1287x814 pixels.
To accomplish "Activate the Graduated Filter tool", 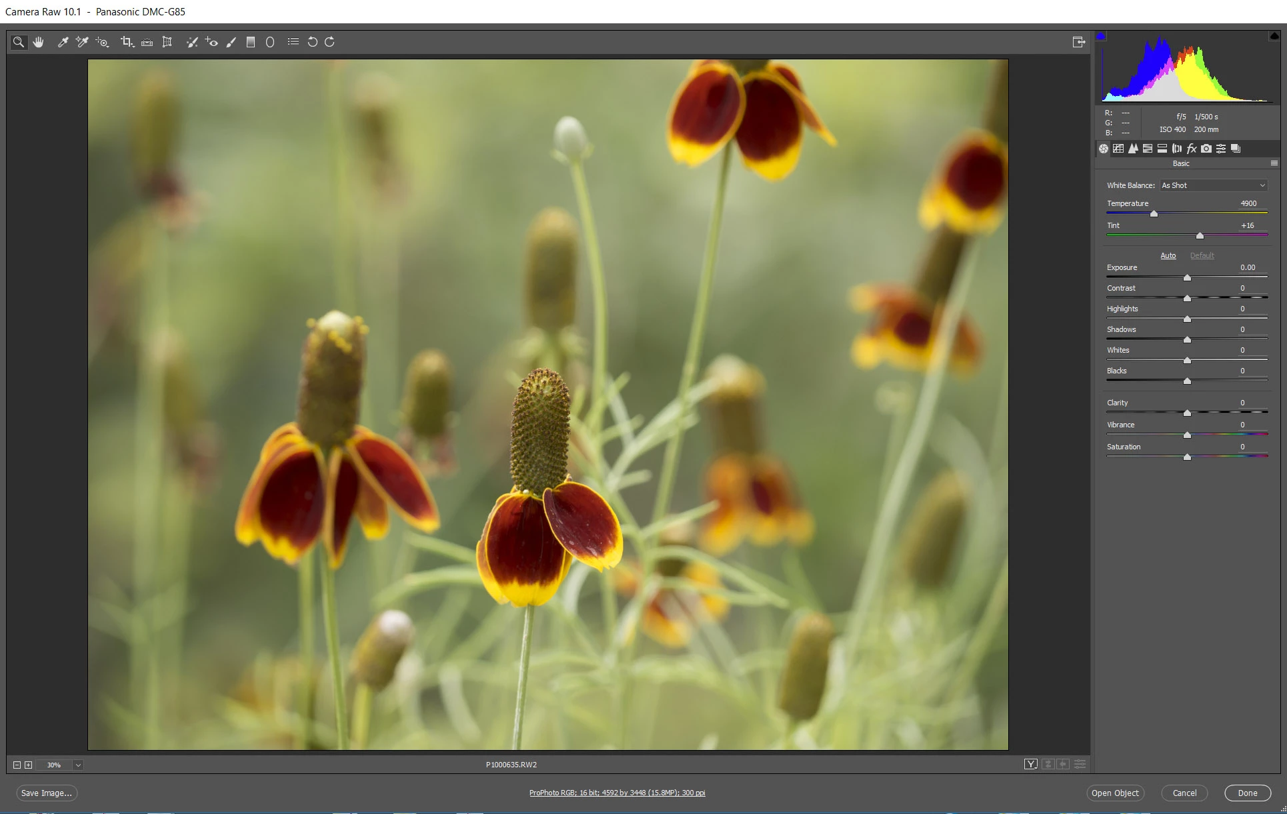I will pos(251,42).
